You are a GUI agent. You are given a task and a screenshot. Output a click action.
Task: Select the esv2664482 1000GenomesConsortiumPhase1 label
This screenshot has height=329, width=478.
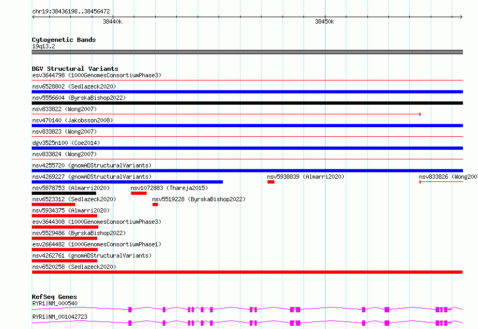(x=97, y=244)
